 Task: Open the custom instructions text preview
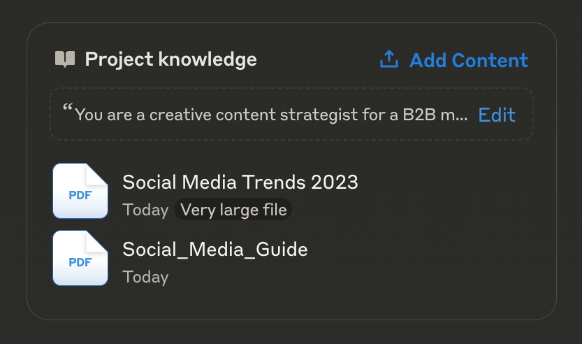(x=271, y=115)
